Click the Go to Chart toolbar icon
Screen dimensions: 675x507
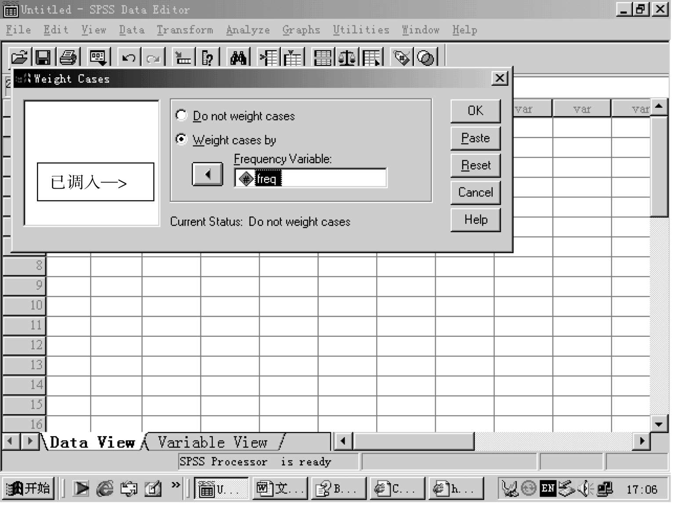pyautogui.click(x=182, y=57)
